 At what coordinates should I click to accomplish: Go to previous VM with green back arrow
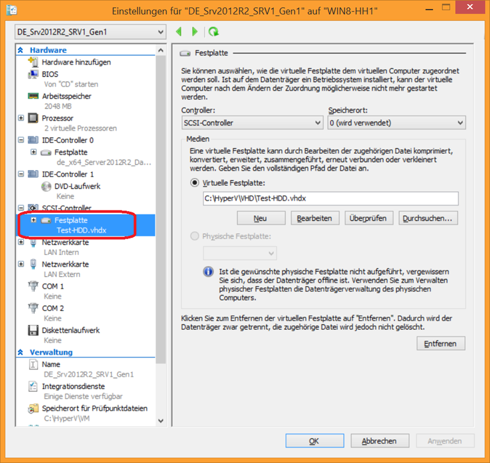point(179,31)
